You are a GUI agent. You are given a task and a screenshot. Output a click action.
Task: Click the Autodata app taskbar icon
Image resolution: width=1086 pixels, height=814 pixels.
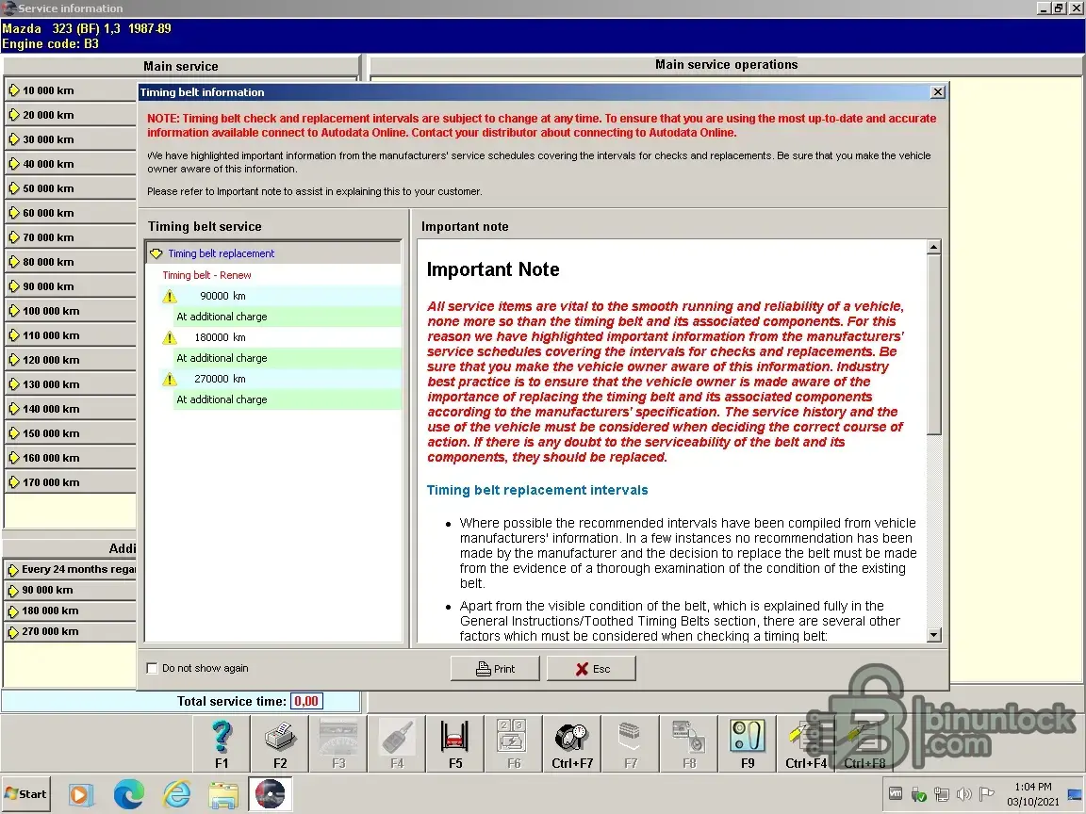pos(271,794)
